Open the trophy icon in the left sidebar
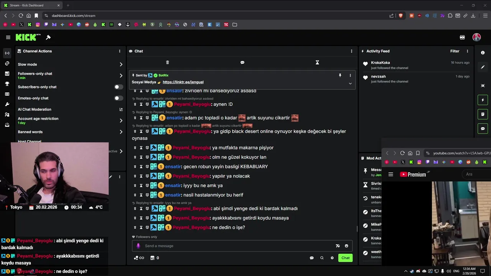This screenshot has height=276, width=491. (x=7, y=84)
